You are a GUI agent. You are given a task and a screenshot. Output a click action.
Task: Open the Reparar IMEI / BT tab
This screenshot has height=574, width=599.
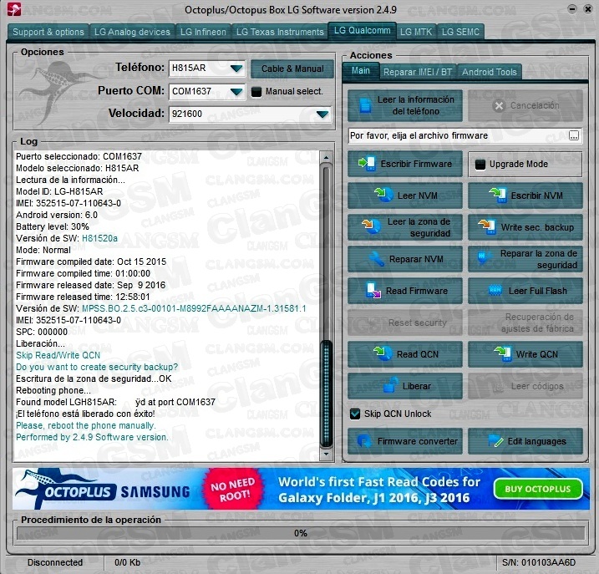tap(418, 72)
